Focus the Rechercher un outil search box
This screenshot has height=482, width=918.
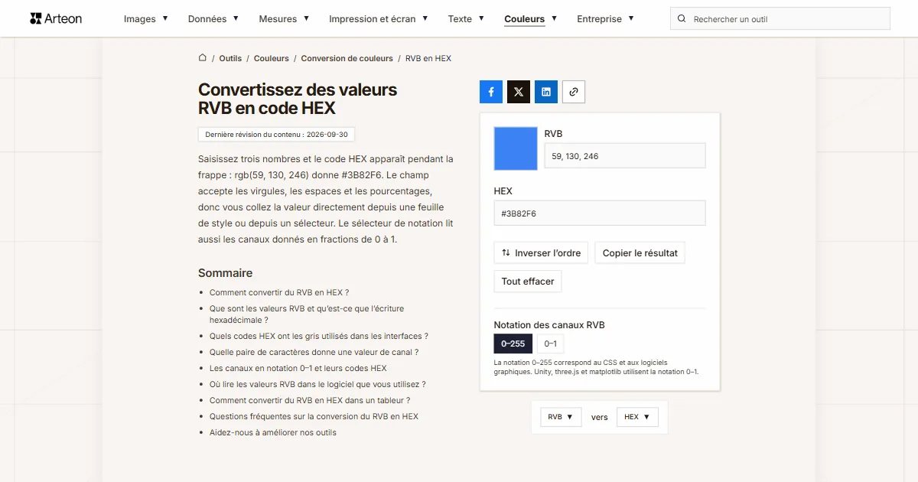coord(780,19)
